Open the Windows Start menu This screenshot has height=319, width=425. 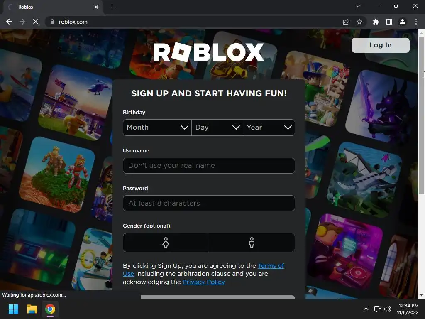click(13, 309)
